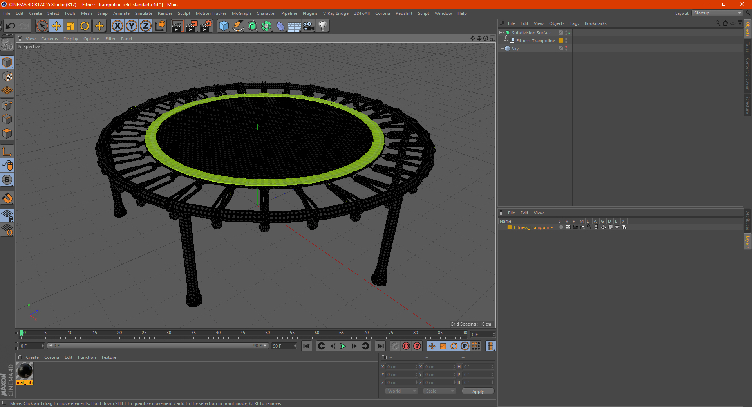Screen dimensions: 752x407
Task: Toggle Fitness_Trampoline layer view visibility
Action: [568, 227]
